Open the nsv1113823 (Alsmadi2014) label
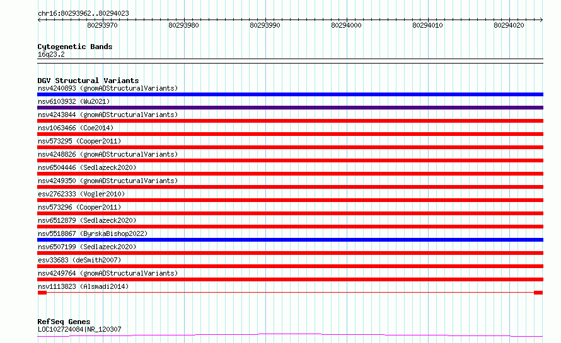 [x=83, y=286]
